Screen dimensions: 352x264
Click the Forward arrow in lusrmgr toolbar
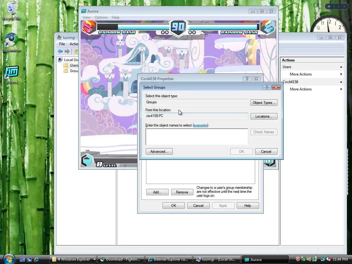(67, 51)
